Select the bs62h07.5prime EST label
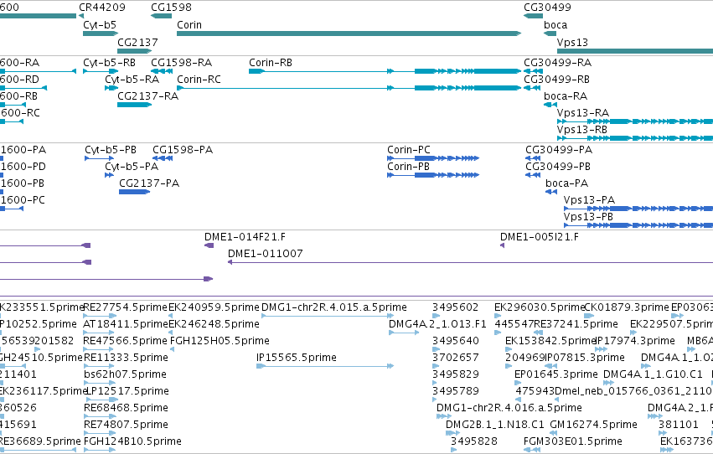The height and width of the screenshot is (454, 713). coord(125,374)
